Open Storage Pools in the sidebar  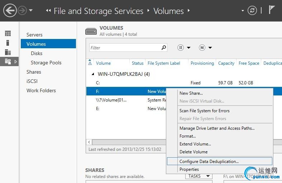click(x=46, y=63)
